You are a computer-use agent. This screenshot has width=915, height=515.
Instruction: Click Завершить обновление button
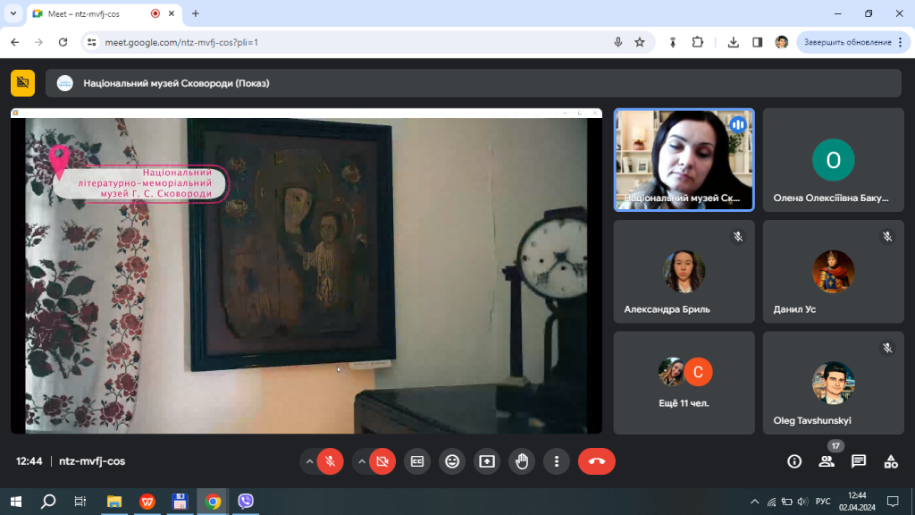click(x=853, y=42)
